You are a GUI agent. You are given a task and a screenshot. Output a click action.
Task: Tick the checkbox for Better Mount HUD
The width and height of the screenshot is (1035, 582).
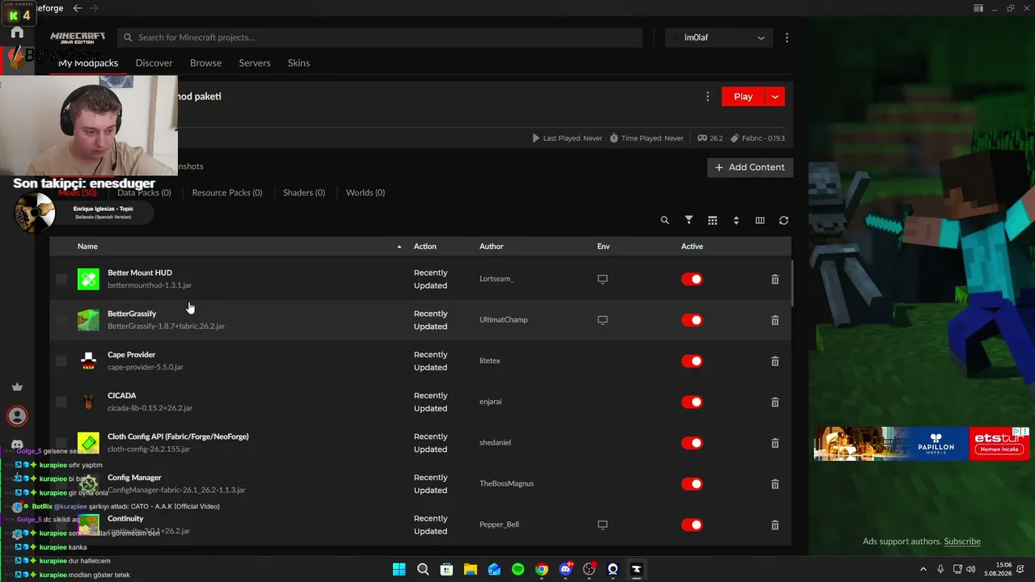[61, 279]
